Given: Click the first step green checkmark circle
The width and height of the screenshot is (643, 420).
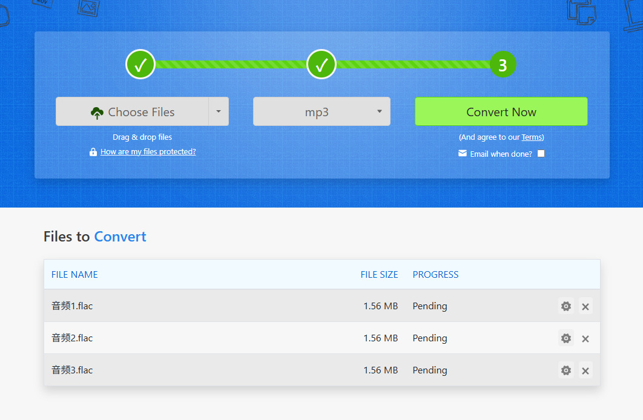Looking at the screenshot, I should (140, 64).
